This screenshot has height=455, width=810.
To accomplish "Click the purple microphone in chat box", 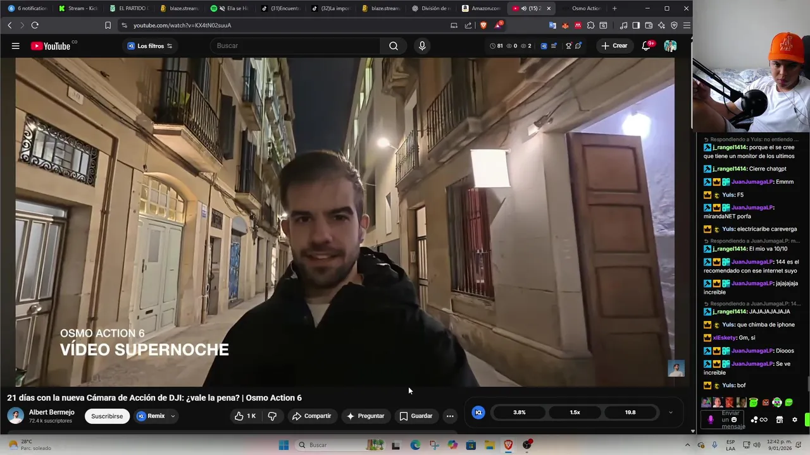I will tap(711, 420).
